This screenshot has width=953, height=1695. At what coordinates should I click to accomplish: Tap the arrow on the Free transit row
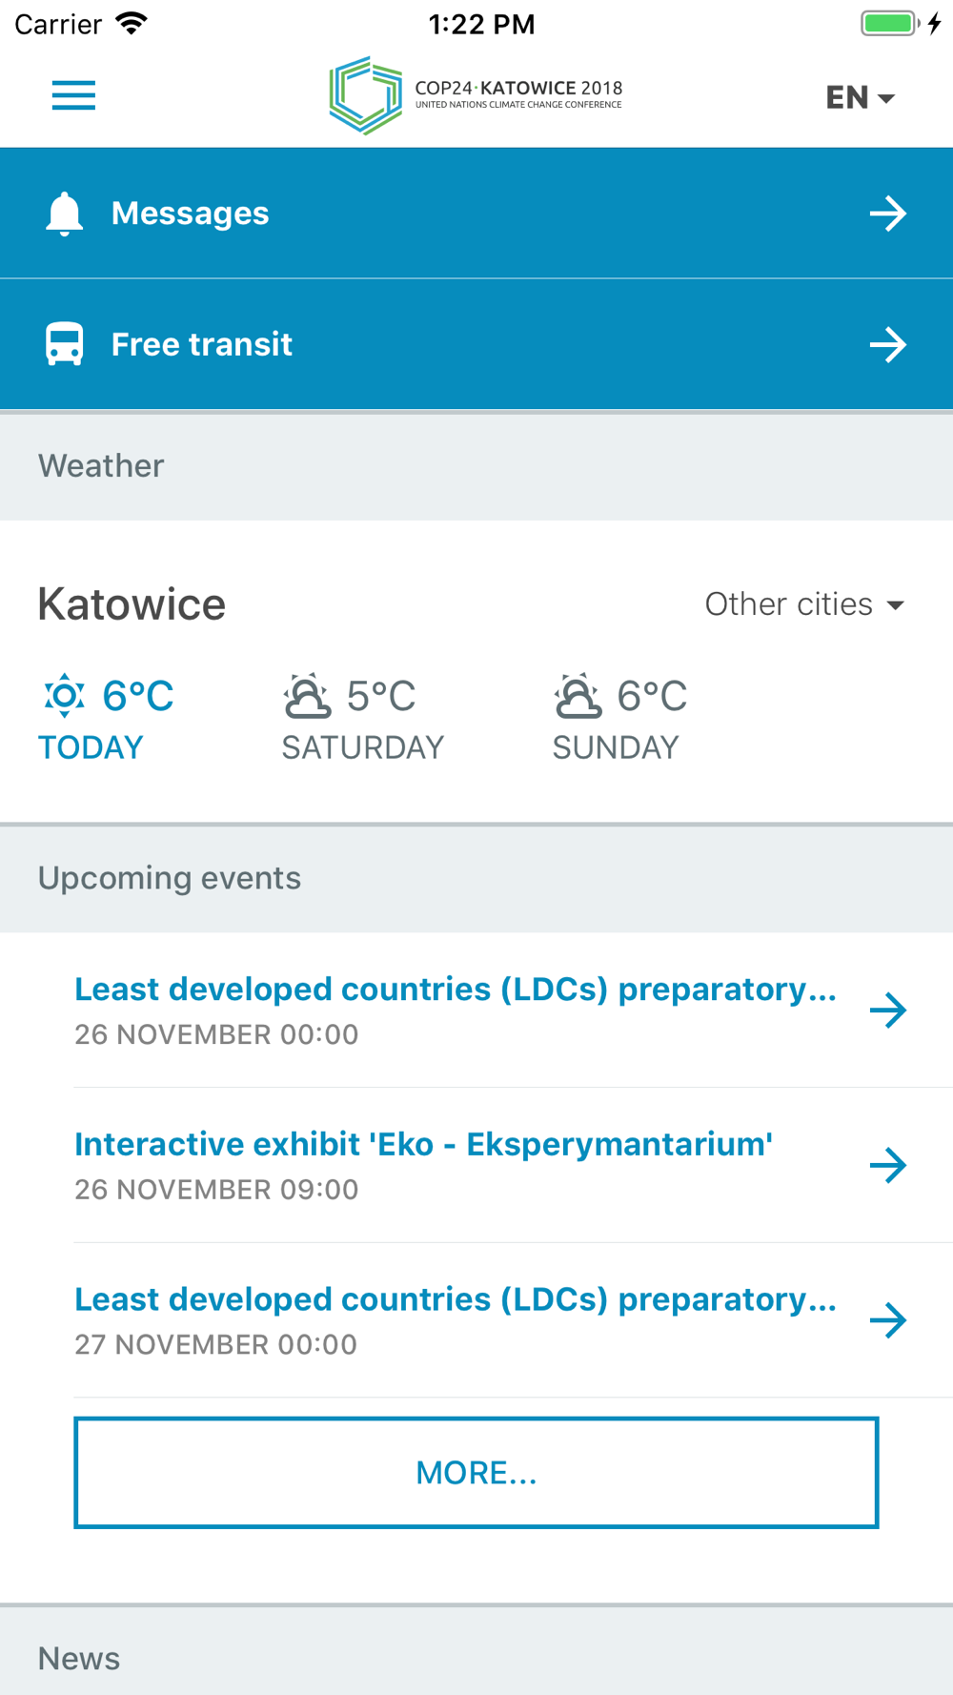888,344
